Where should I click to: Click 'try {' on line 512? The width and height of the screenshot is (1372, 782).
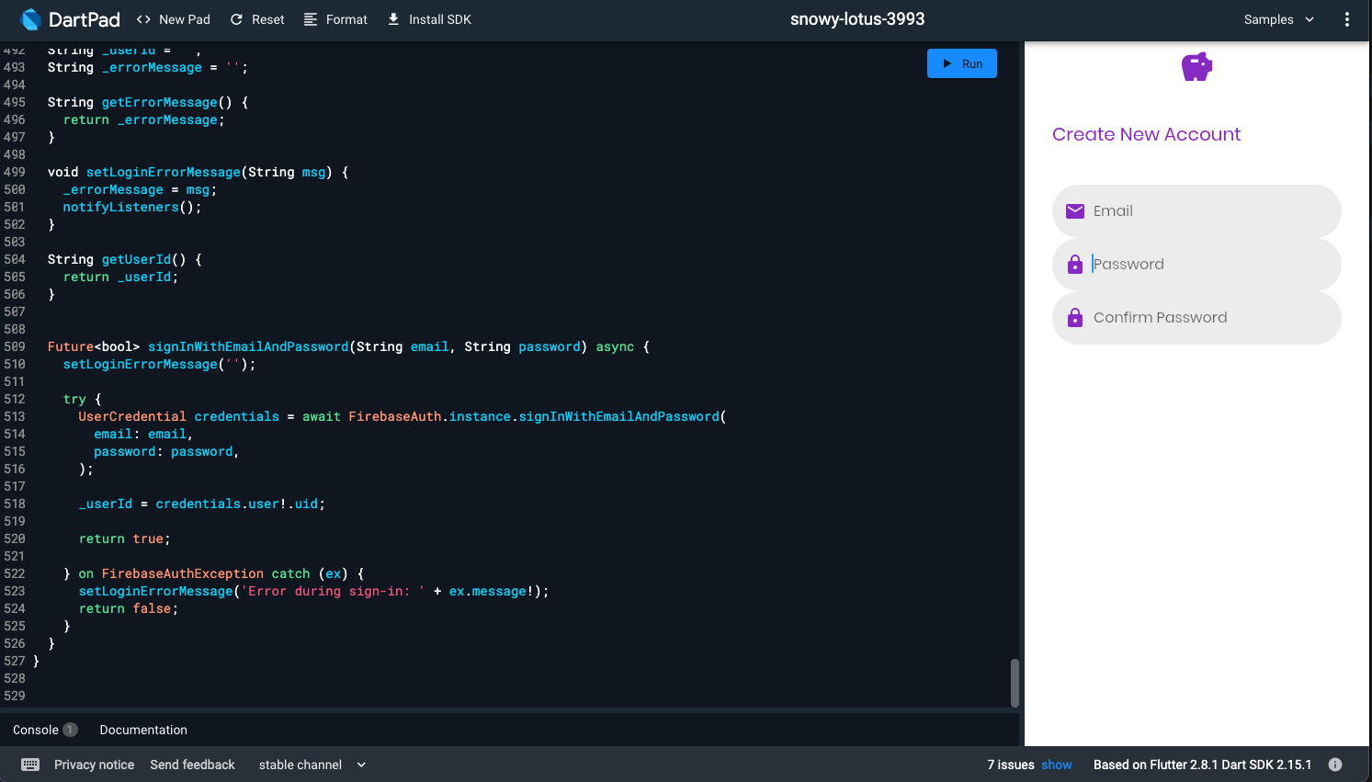83,399
